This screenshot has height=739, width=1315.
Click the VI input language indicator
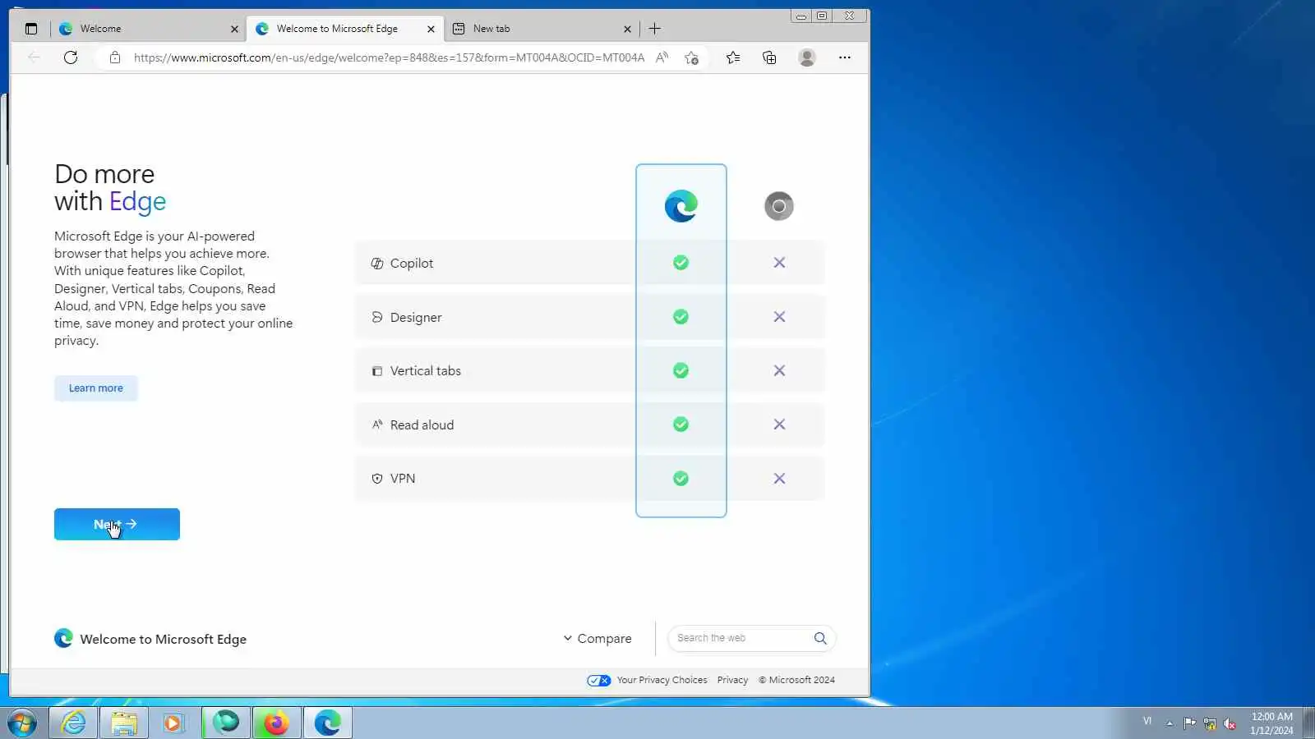(1147, 721)
